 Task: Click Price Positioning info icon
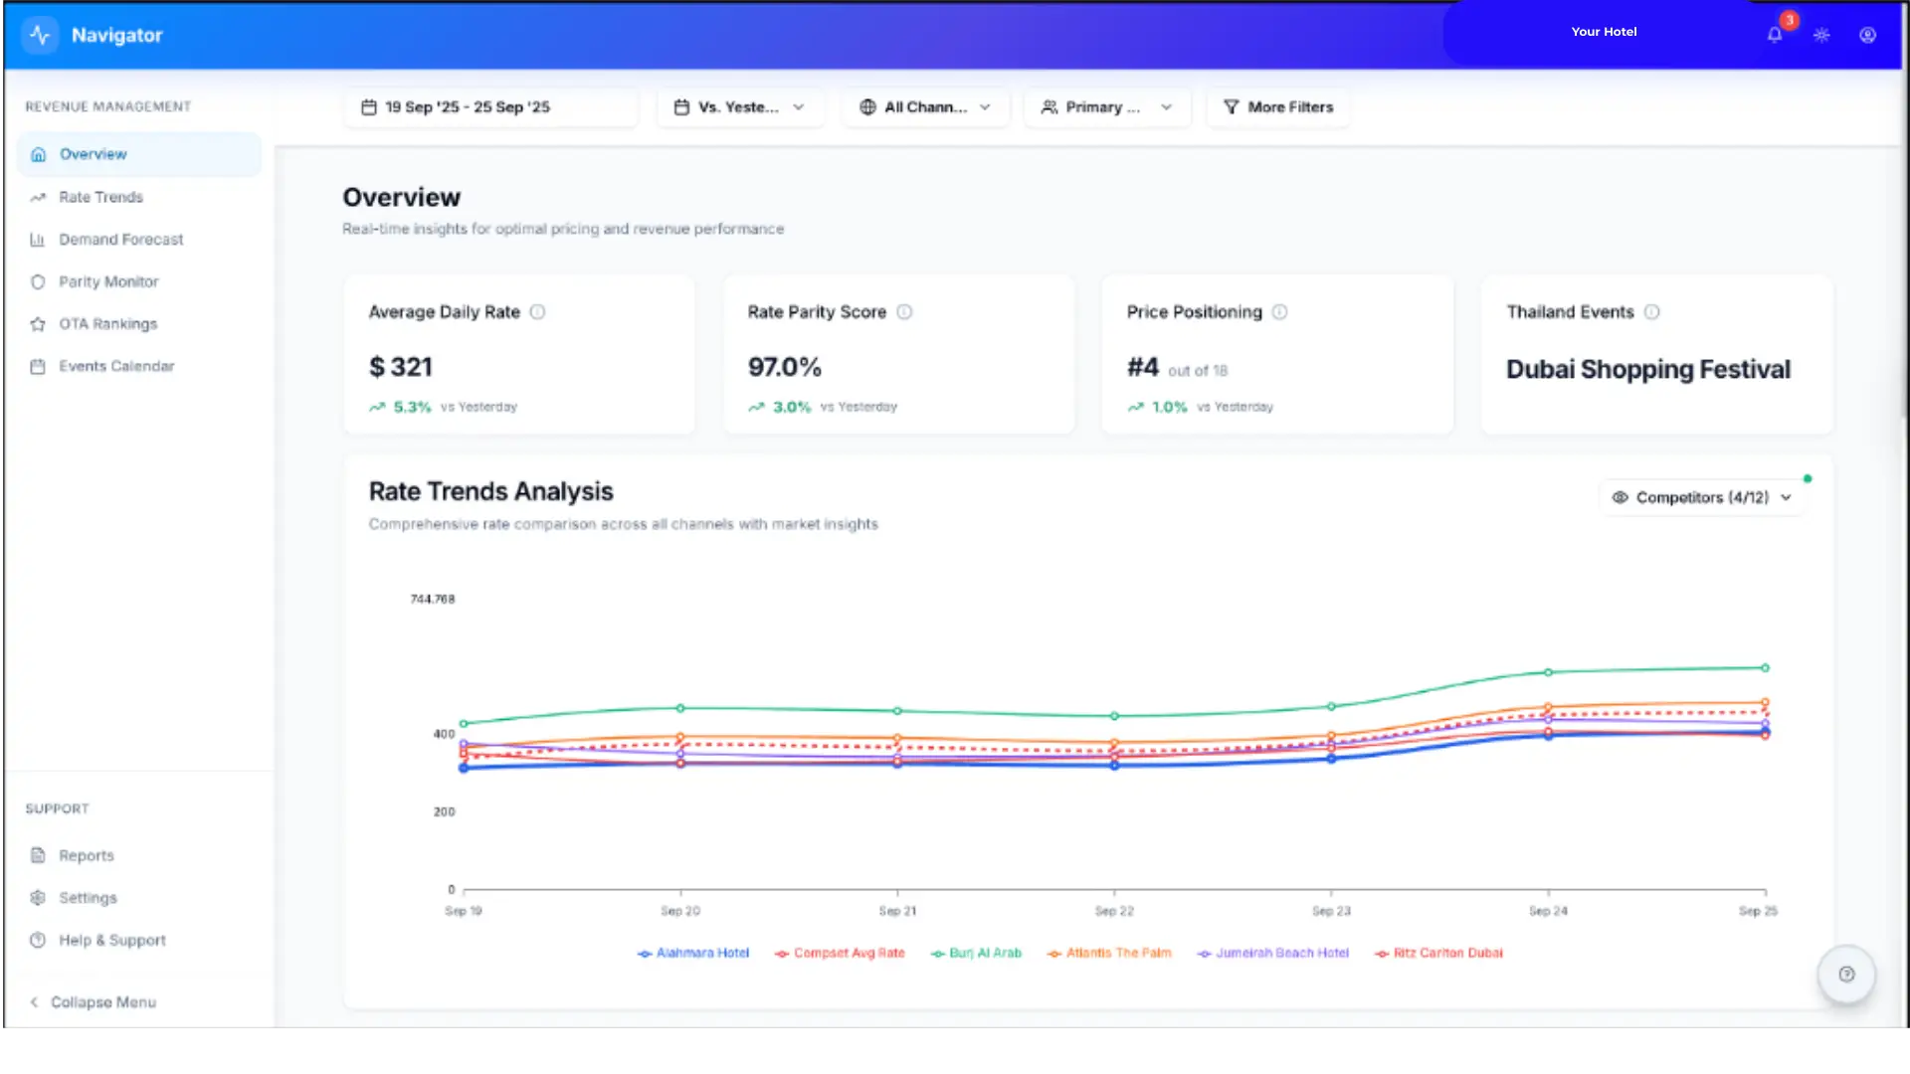click(1280, 312)
